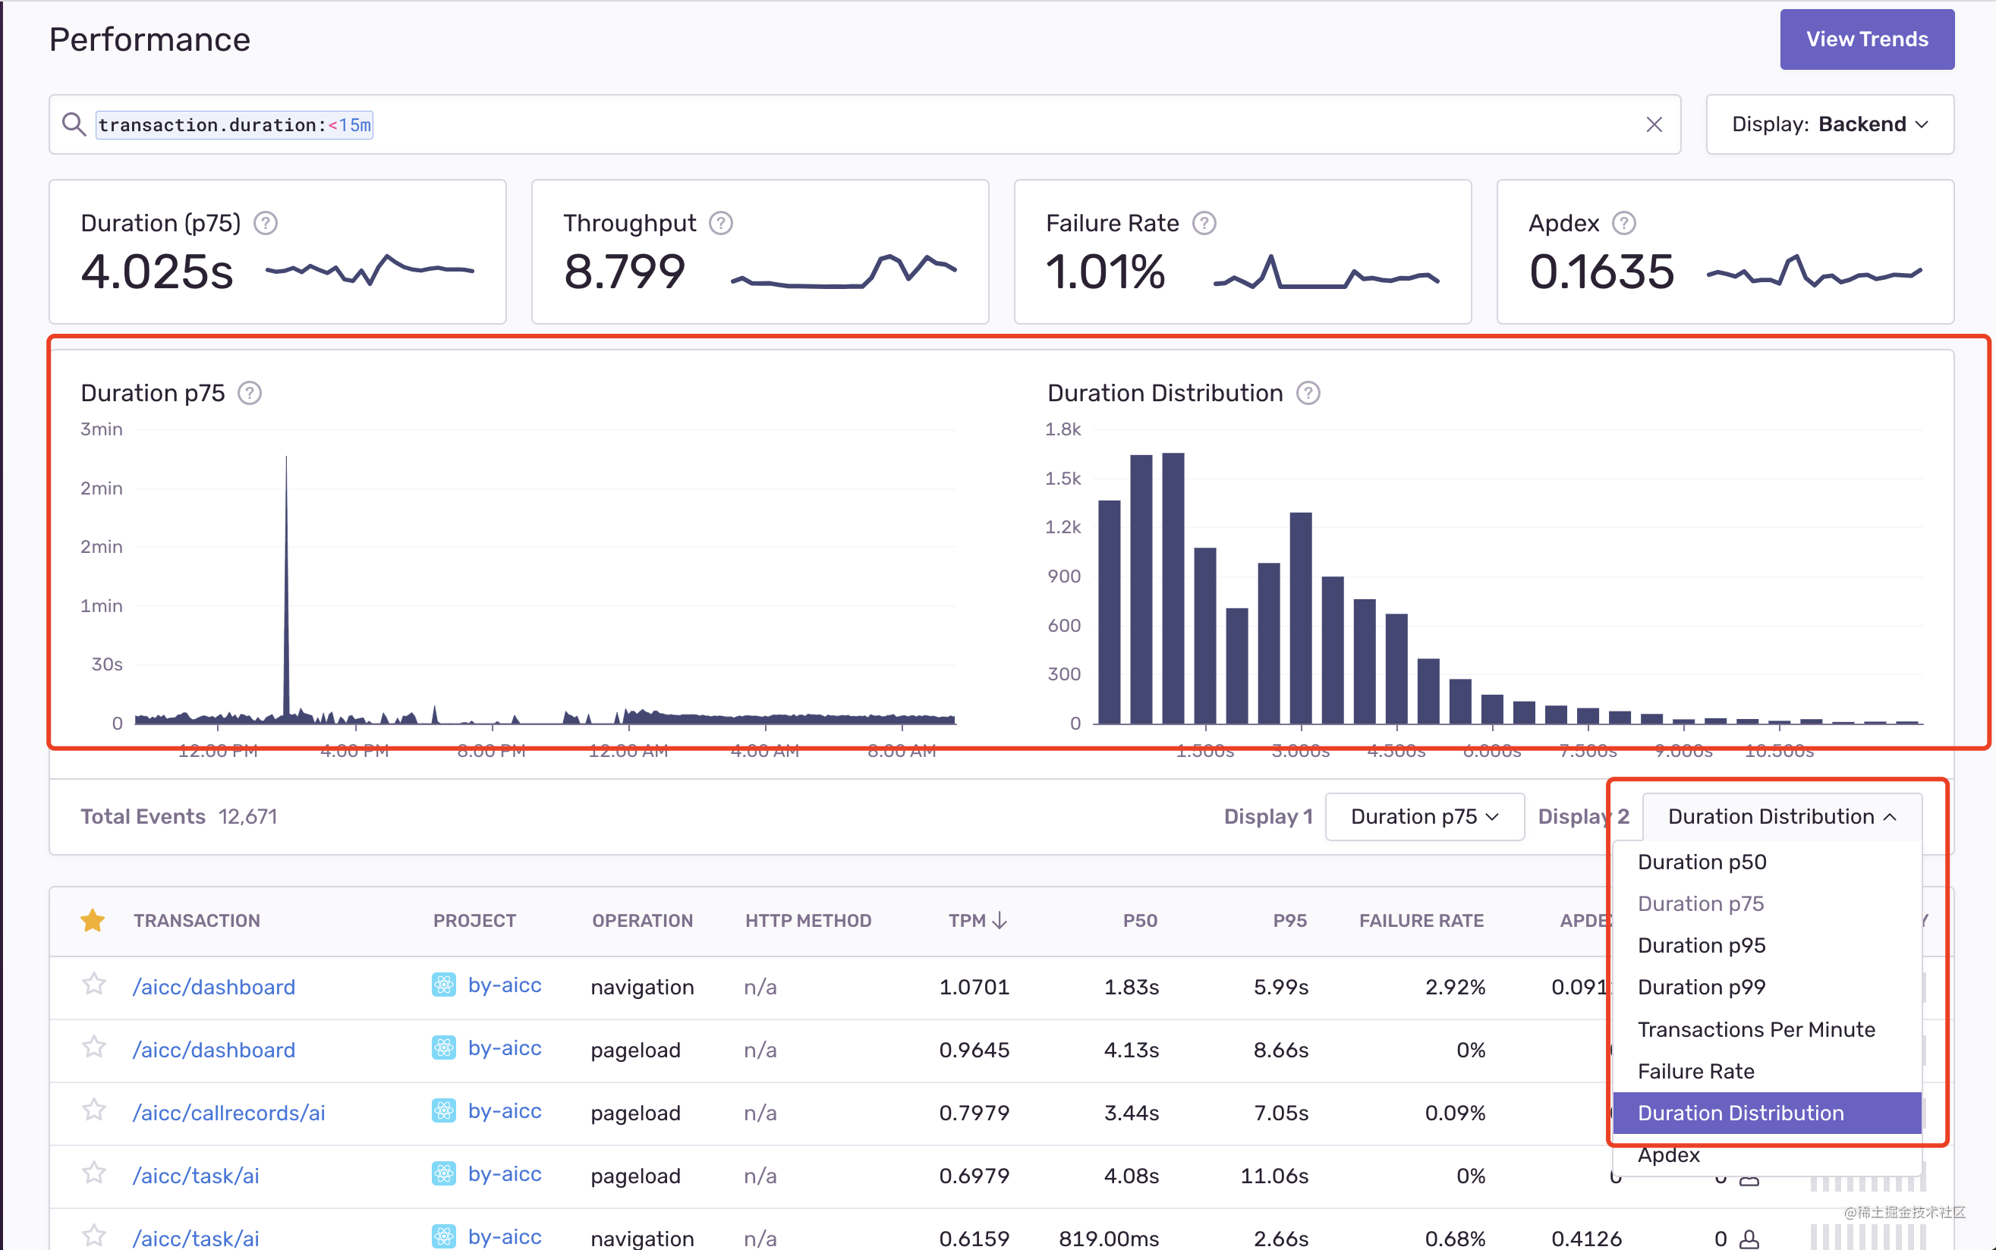Viewport: 1996px width, 1250px height.
Task: Click the Failure Rate 1.01% card
Action: (x=1243, y=252)
